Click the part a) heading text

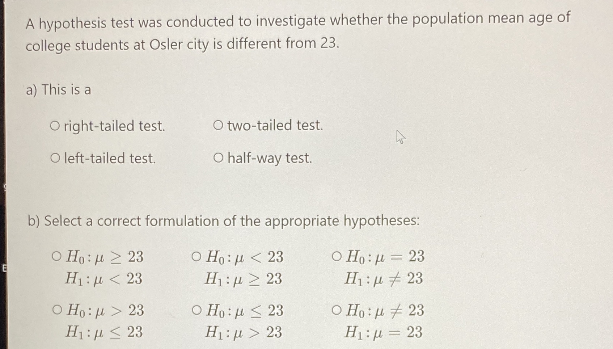click(58, 89)
